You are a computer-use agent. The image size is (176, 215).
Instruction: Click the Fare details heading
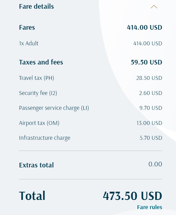(x=36, y=6)
